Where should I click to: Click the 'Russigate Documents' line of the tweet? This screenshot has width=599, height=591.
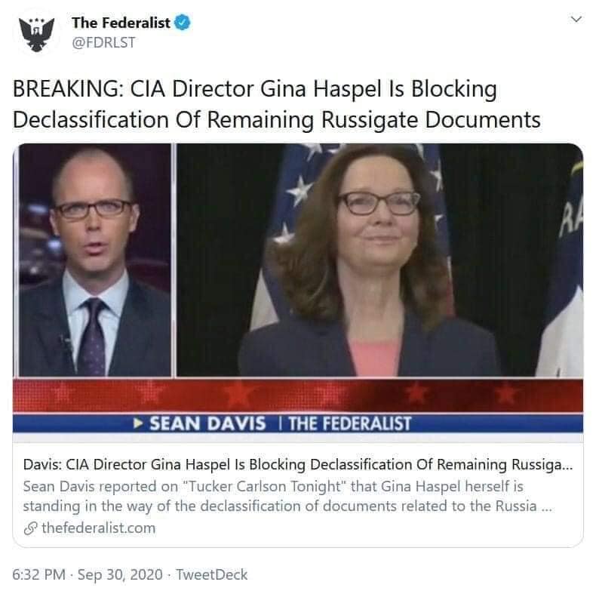[x=431, y=120]
